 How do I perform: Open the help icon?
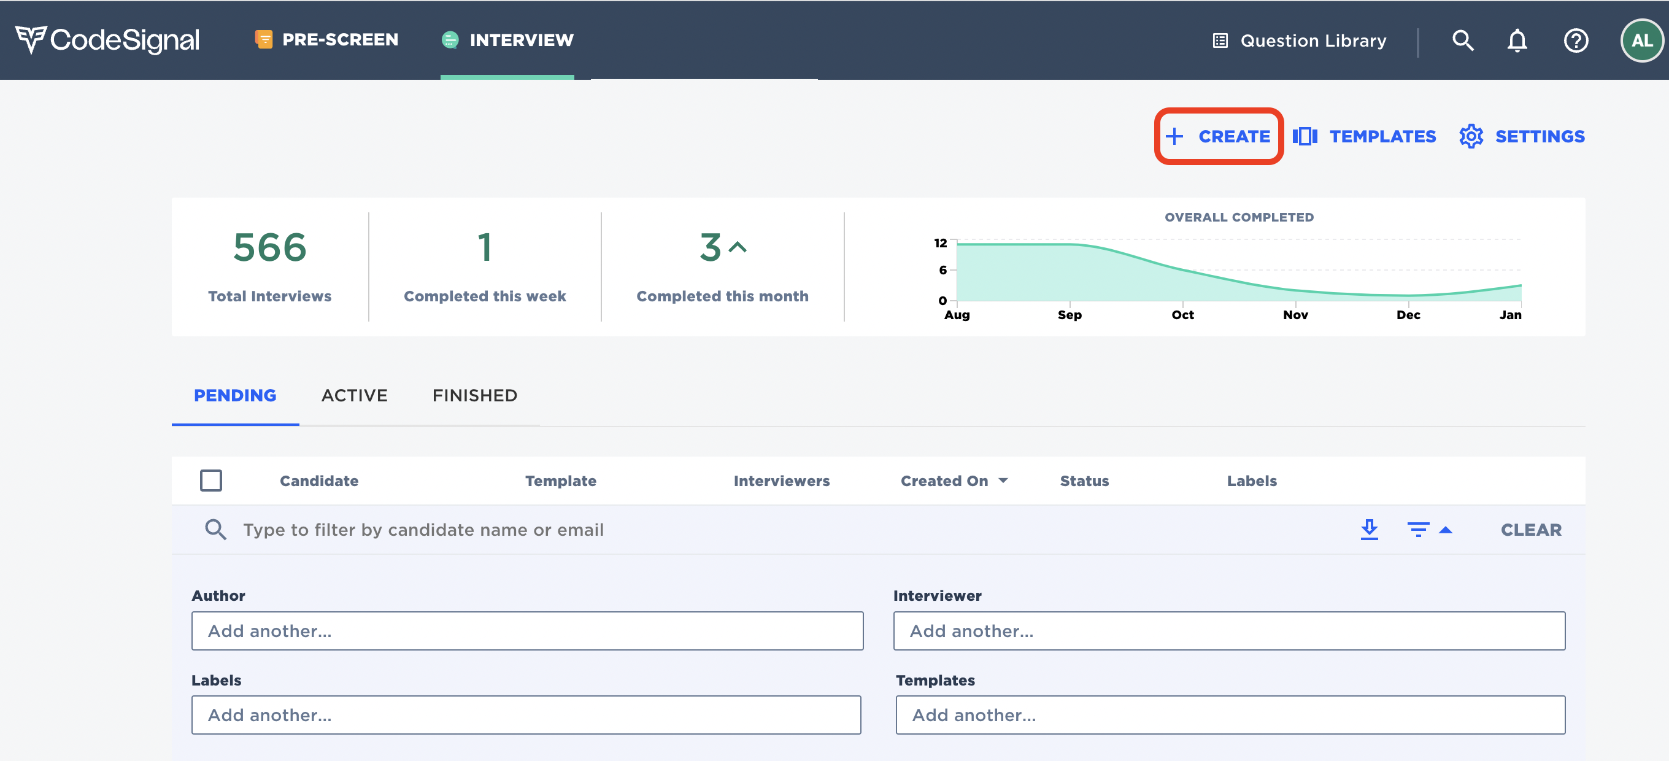click(x=1576, y=40)
